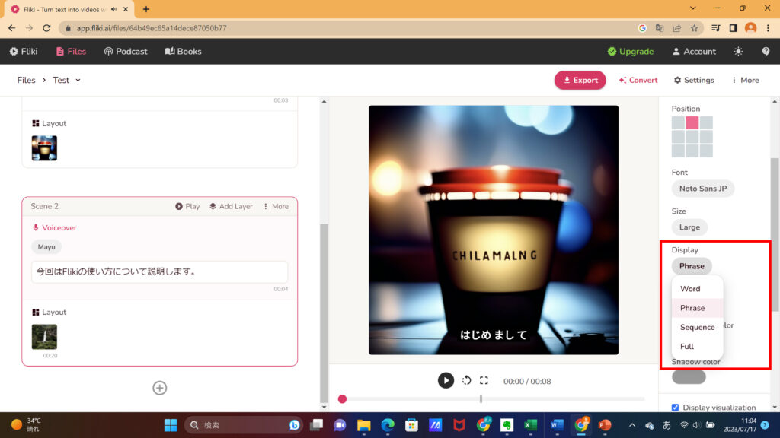This screenshot has width=780, height=438.
Task: Open browser tab search chevron
Action: pos(692,8)
